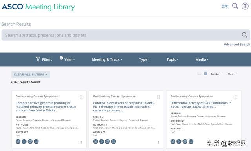Open the header search magnifier icon
Screen dimensions: 251x151
click(x=235, y=6)
